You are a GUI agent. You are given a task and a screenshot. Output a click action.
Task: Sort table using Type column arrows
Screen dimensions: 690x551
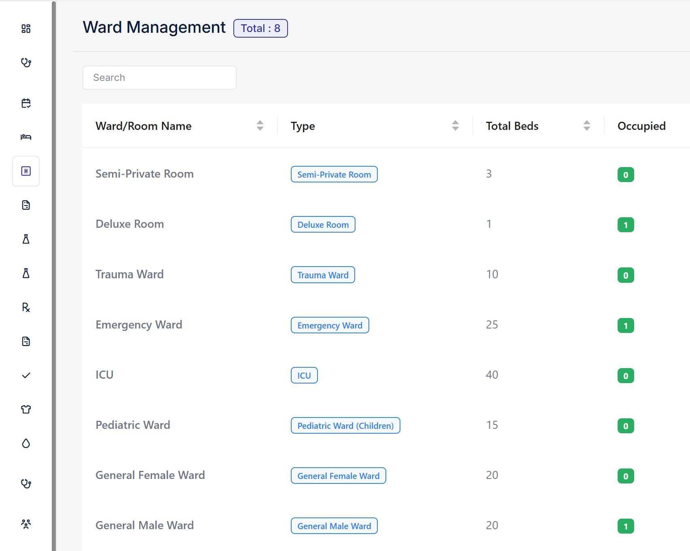tap(455, 126)
